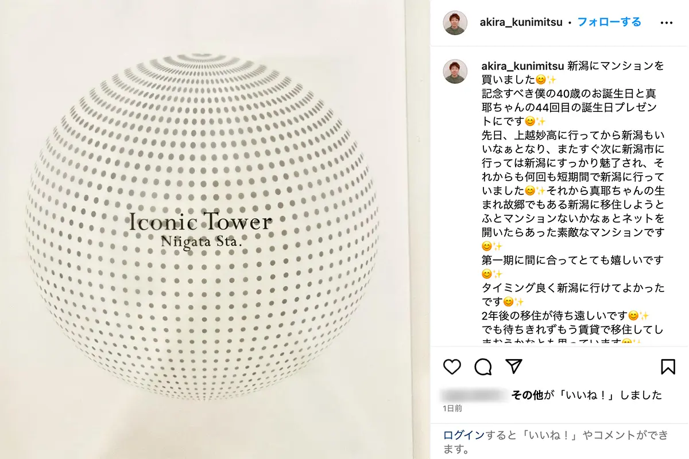This screenshot has height=459, width=689.
Task: Open comments via the speech bubble icon
Action: [x=483, y=367]
